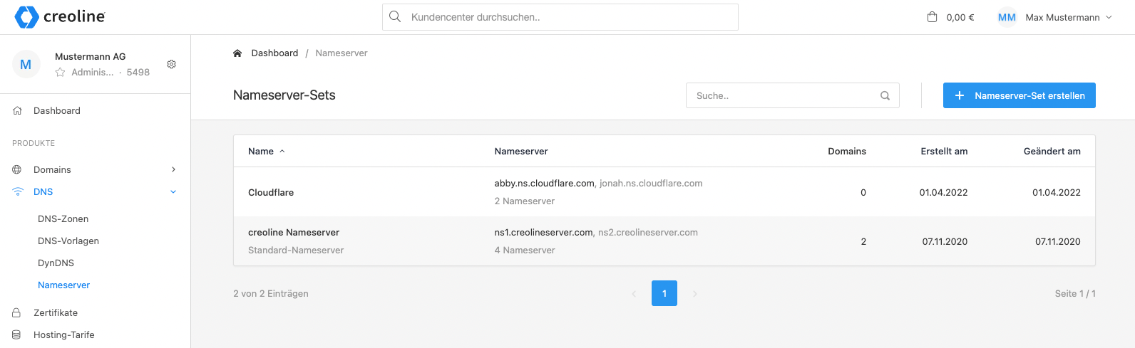Click the creoline logo icon
The width and height of the screenshot is (1135, 348).
click(x=26, y=17)
